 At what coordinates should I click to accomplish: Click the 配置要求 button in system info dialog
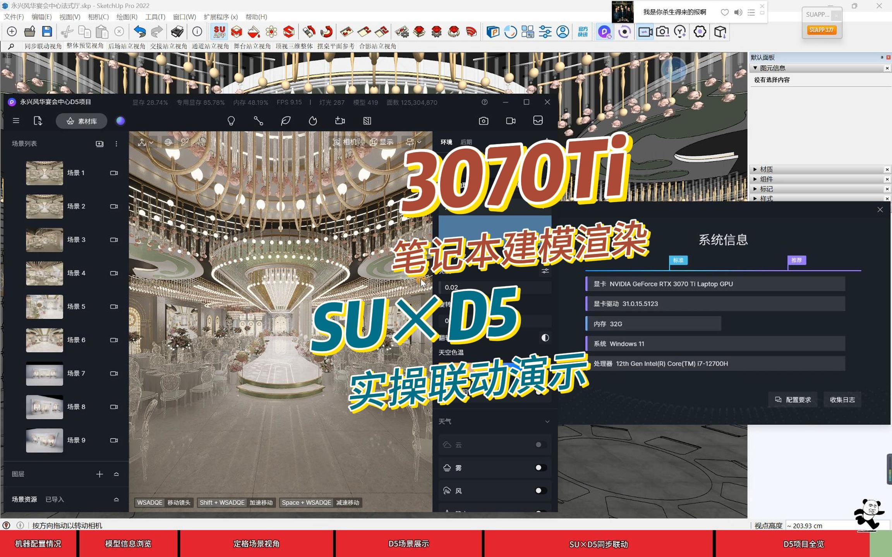[792, 400]
